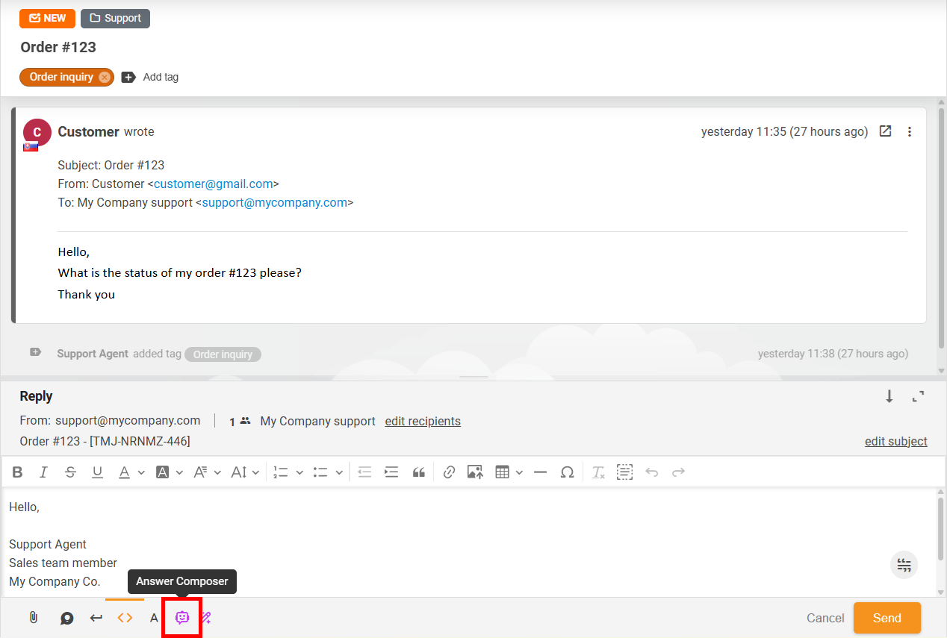Send the reply
Screen dimensions: 947x638
coord(887,617)
